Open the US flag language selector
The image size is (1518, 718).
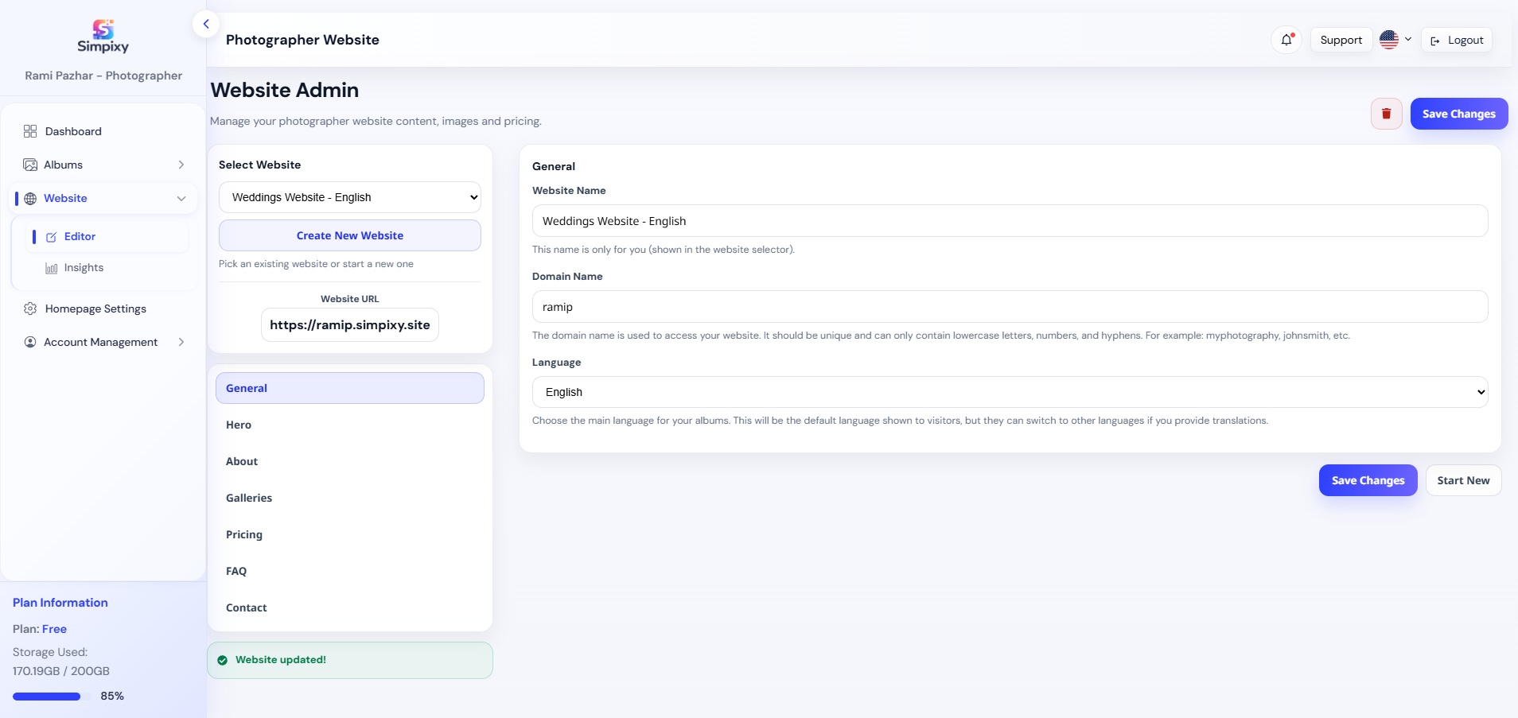1394,39
